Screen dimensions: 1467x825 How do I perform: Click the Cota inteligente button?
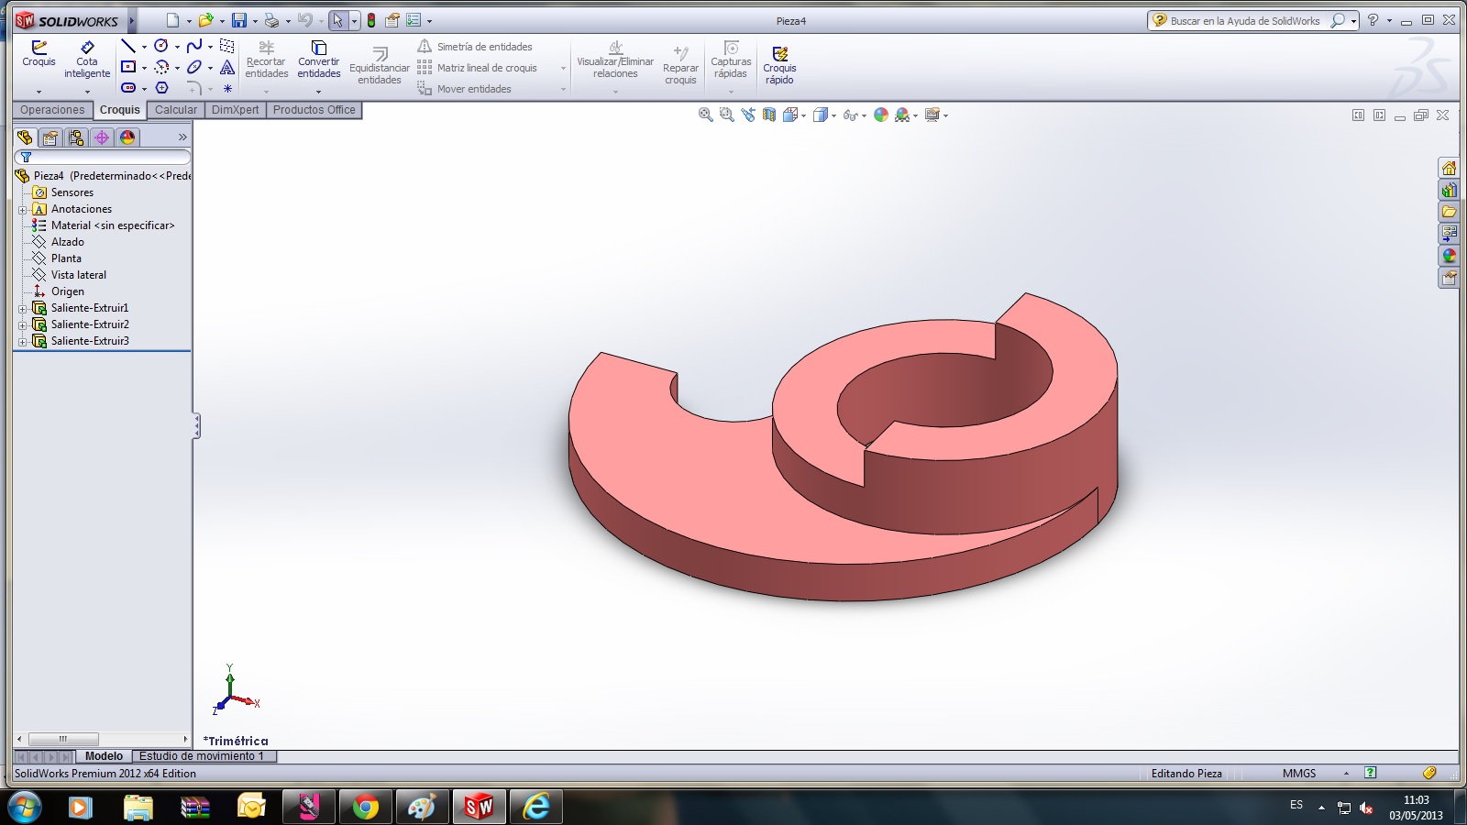point(87,60)
